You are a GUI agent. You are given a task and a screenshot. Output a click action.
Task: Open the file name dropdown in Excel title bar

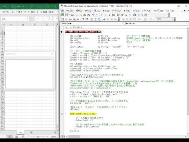click(23, 6)
